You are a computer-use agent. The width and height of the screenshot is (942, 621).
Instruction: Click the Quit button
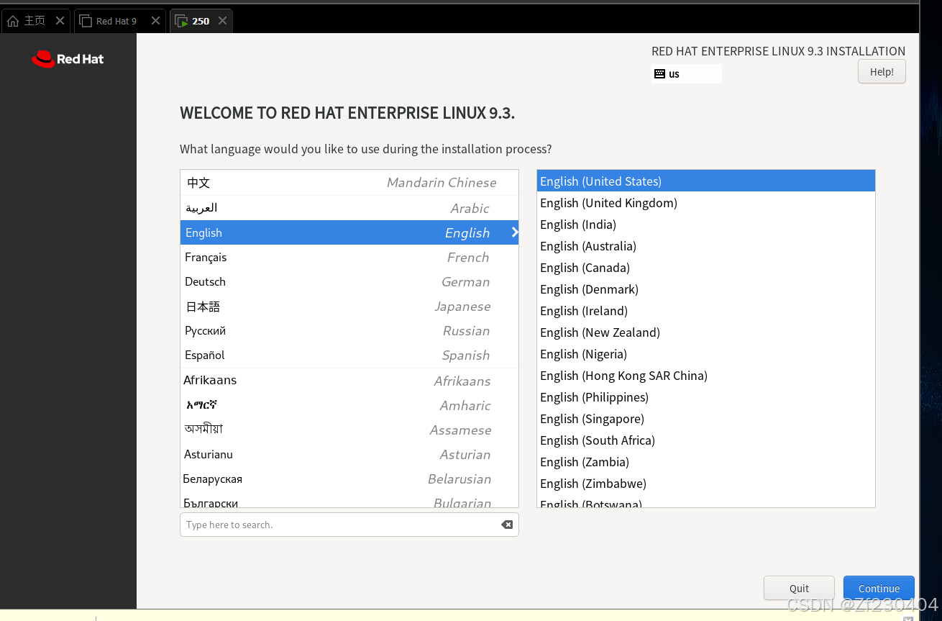point(799,588)
